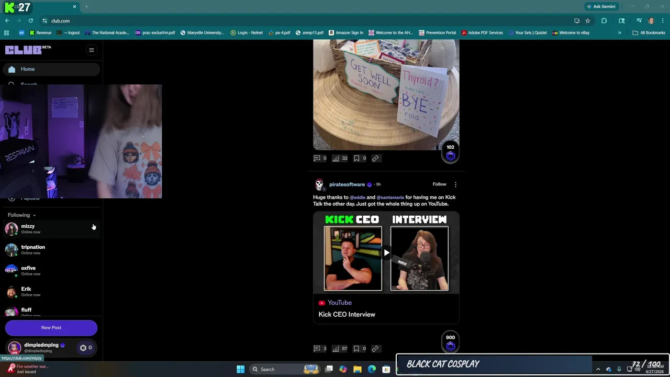Click the 102 points badge on first post

(450, 153)
